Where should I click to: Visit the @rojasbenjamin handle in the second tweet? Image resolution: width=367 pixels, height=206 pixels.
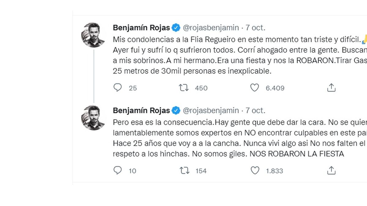[x=211, y=110]
